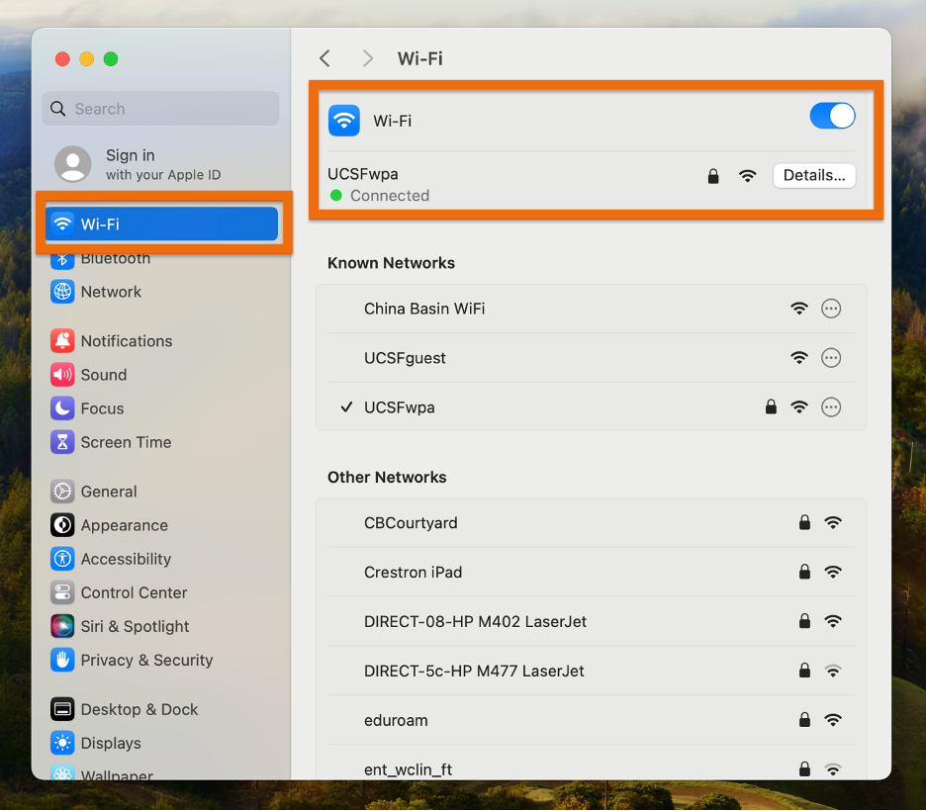
Task: Join the eduroam network
Action: coord(592,720)
